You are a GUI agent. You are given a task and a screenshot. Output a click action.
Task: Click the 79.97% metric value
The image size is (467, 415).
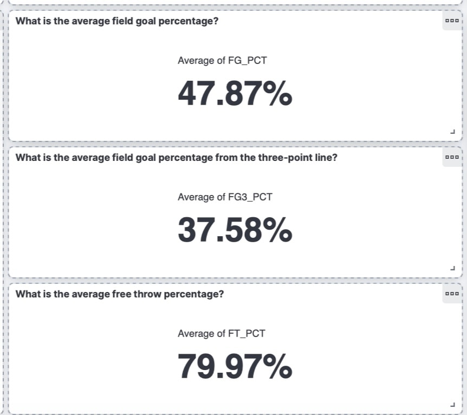(235, 366)
